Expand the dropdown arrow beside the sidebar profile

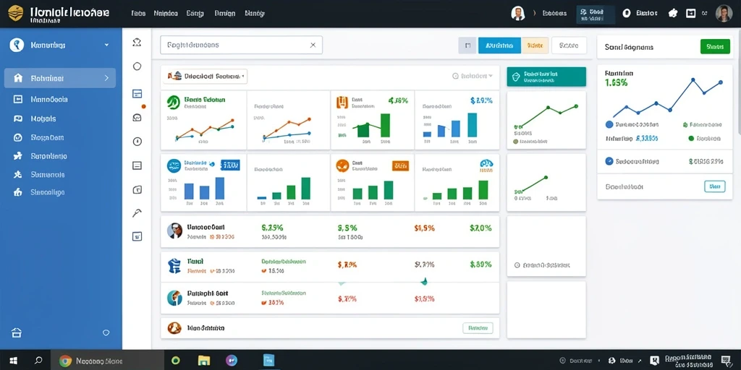click(106, 46)
